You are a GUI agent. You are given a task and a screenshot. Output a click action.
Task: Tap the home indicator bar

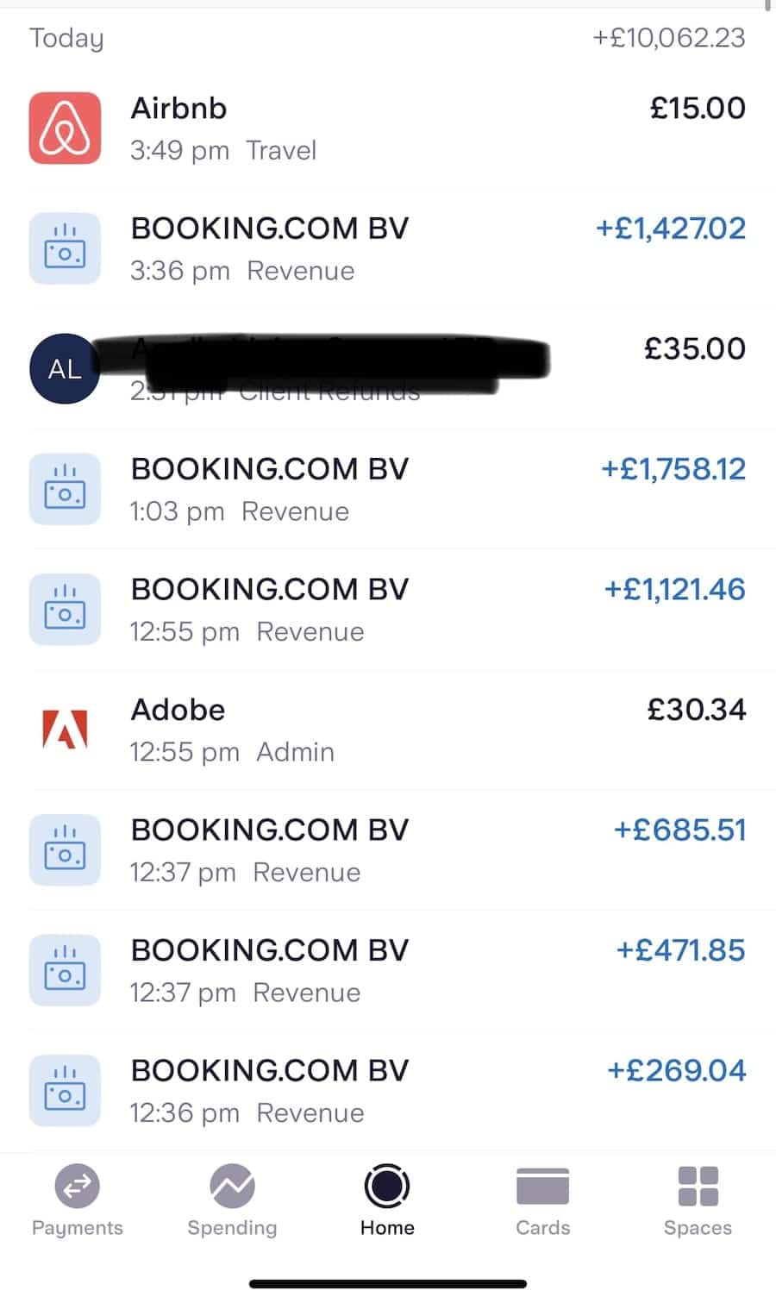coord(387,1284)
